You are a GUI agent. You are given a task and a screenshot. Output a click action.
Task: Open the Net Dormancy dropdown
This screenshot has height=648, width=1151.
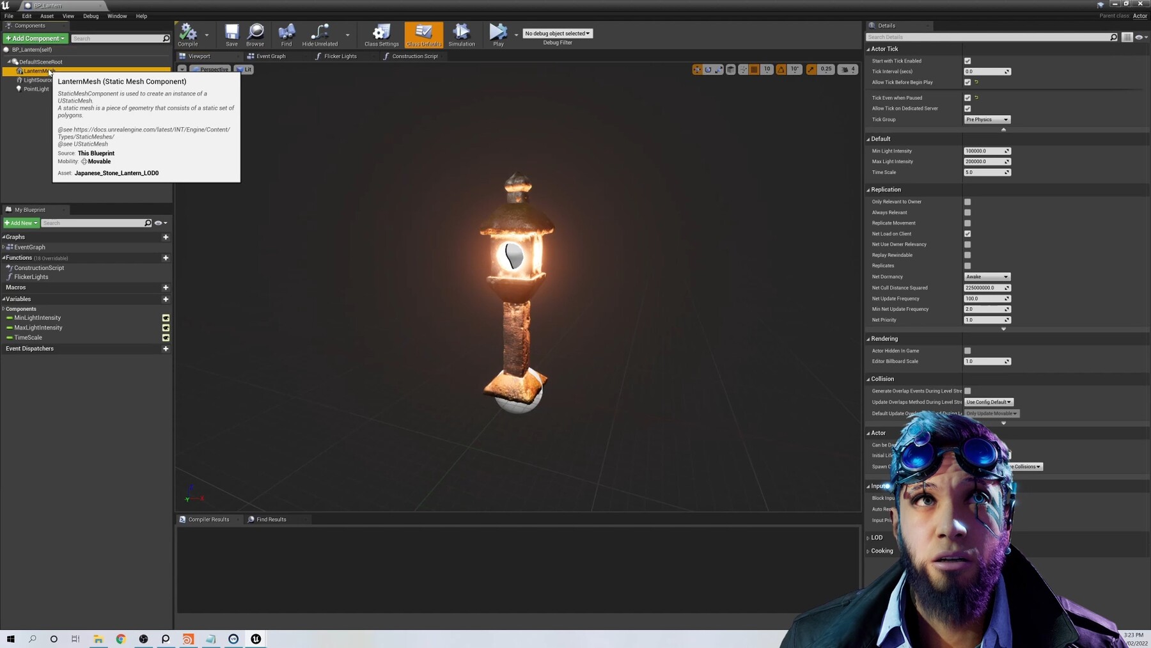[x=987, y=276]
